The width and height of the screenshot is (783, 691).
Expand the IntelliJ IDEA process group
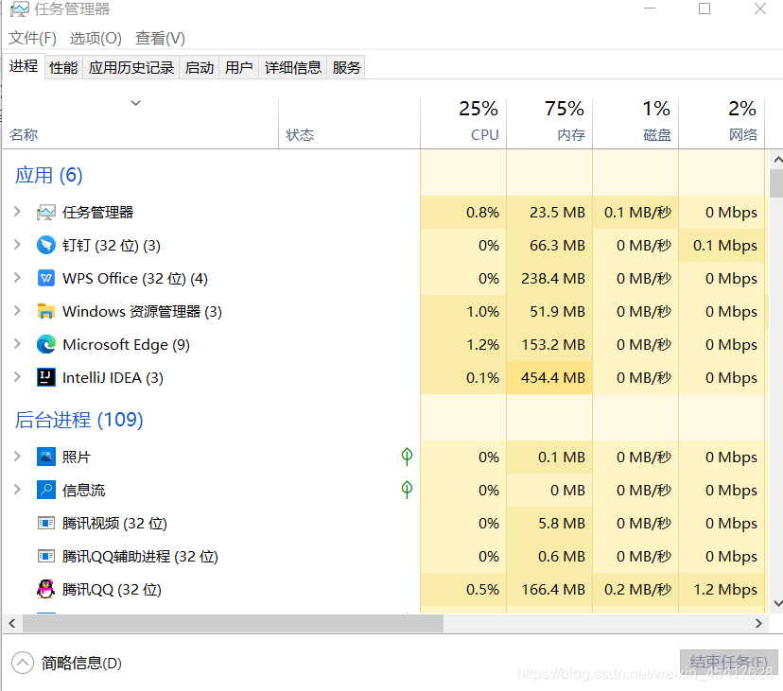tap(17, 377)
